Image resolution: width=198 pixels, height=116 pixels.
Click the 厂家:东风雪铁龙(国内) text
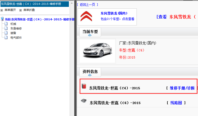[x=138, y=43]
